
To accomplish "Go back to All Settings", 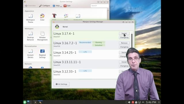I will tap(61, 84).
